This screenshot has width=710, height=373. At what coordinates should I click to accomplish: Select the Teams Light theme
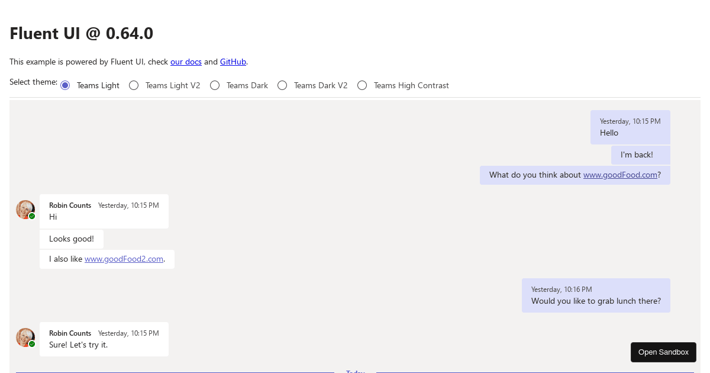pos(64,85)
